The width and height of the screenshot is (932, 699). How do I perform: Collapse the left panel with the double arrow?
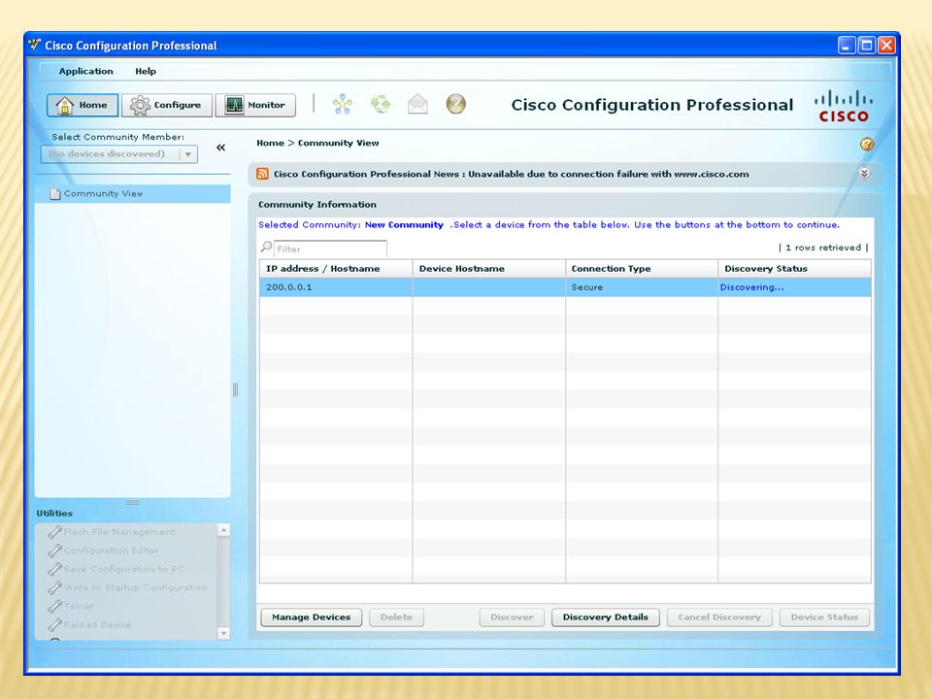(221, 148)
